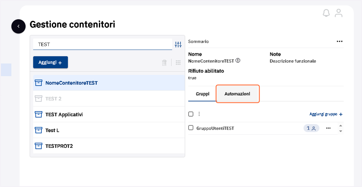Screen dimensions: 362x187
Task: Click the Sommario section title
Action: tap(198, 41)
